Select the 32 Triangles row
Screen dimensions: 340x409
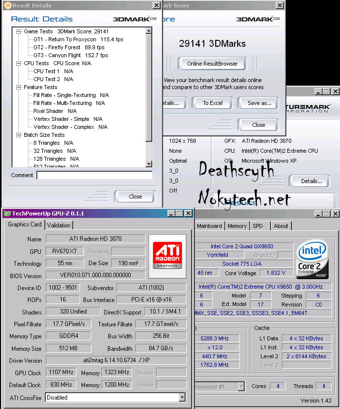55,151
